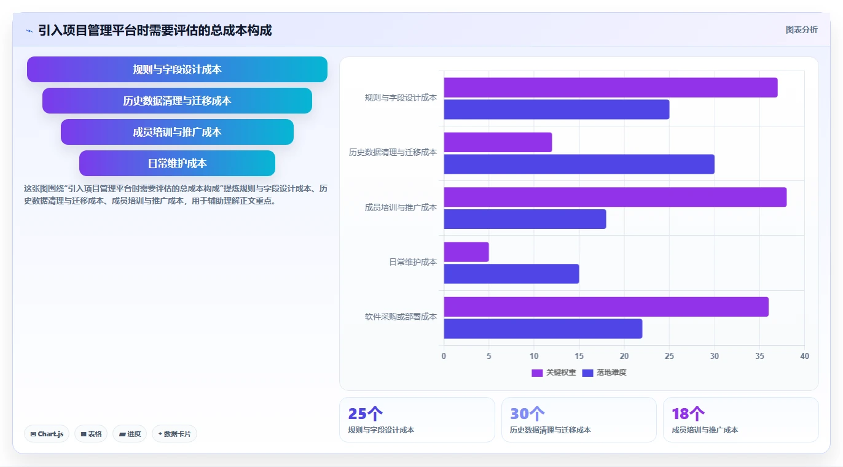Click the description paragraph under the funnel
Viewport: 843px width, 467px height.
tap(177, 195)
